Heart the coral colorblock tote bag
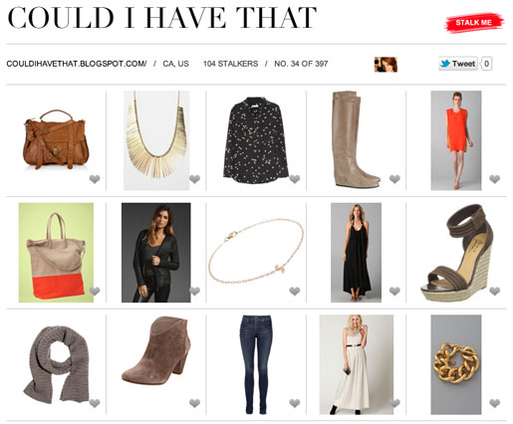Image resolution: width=513 pixels, height=424 pixels. [x=95, y=291]
